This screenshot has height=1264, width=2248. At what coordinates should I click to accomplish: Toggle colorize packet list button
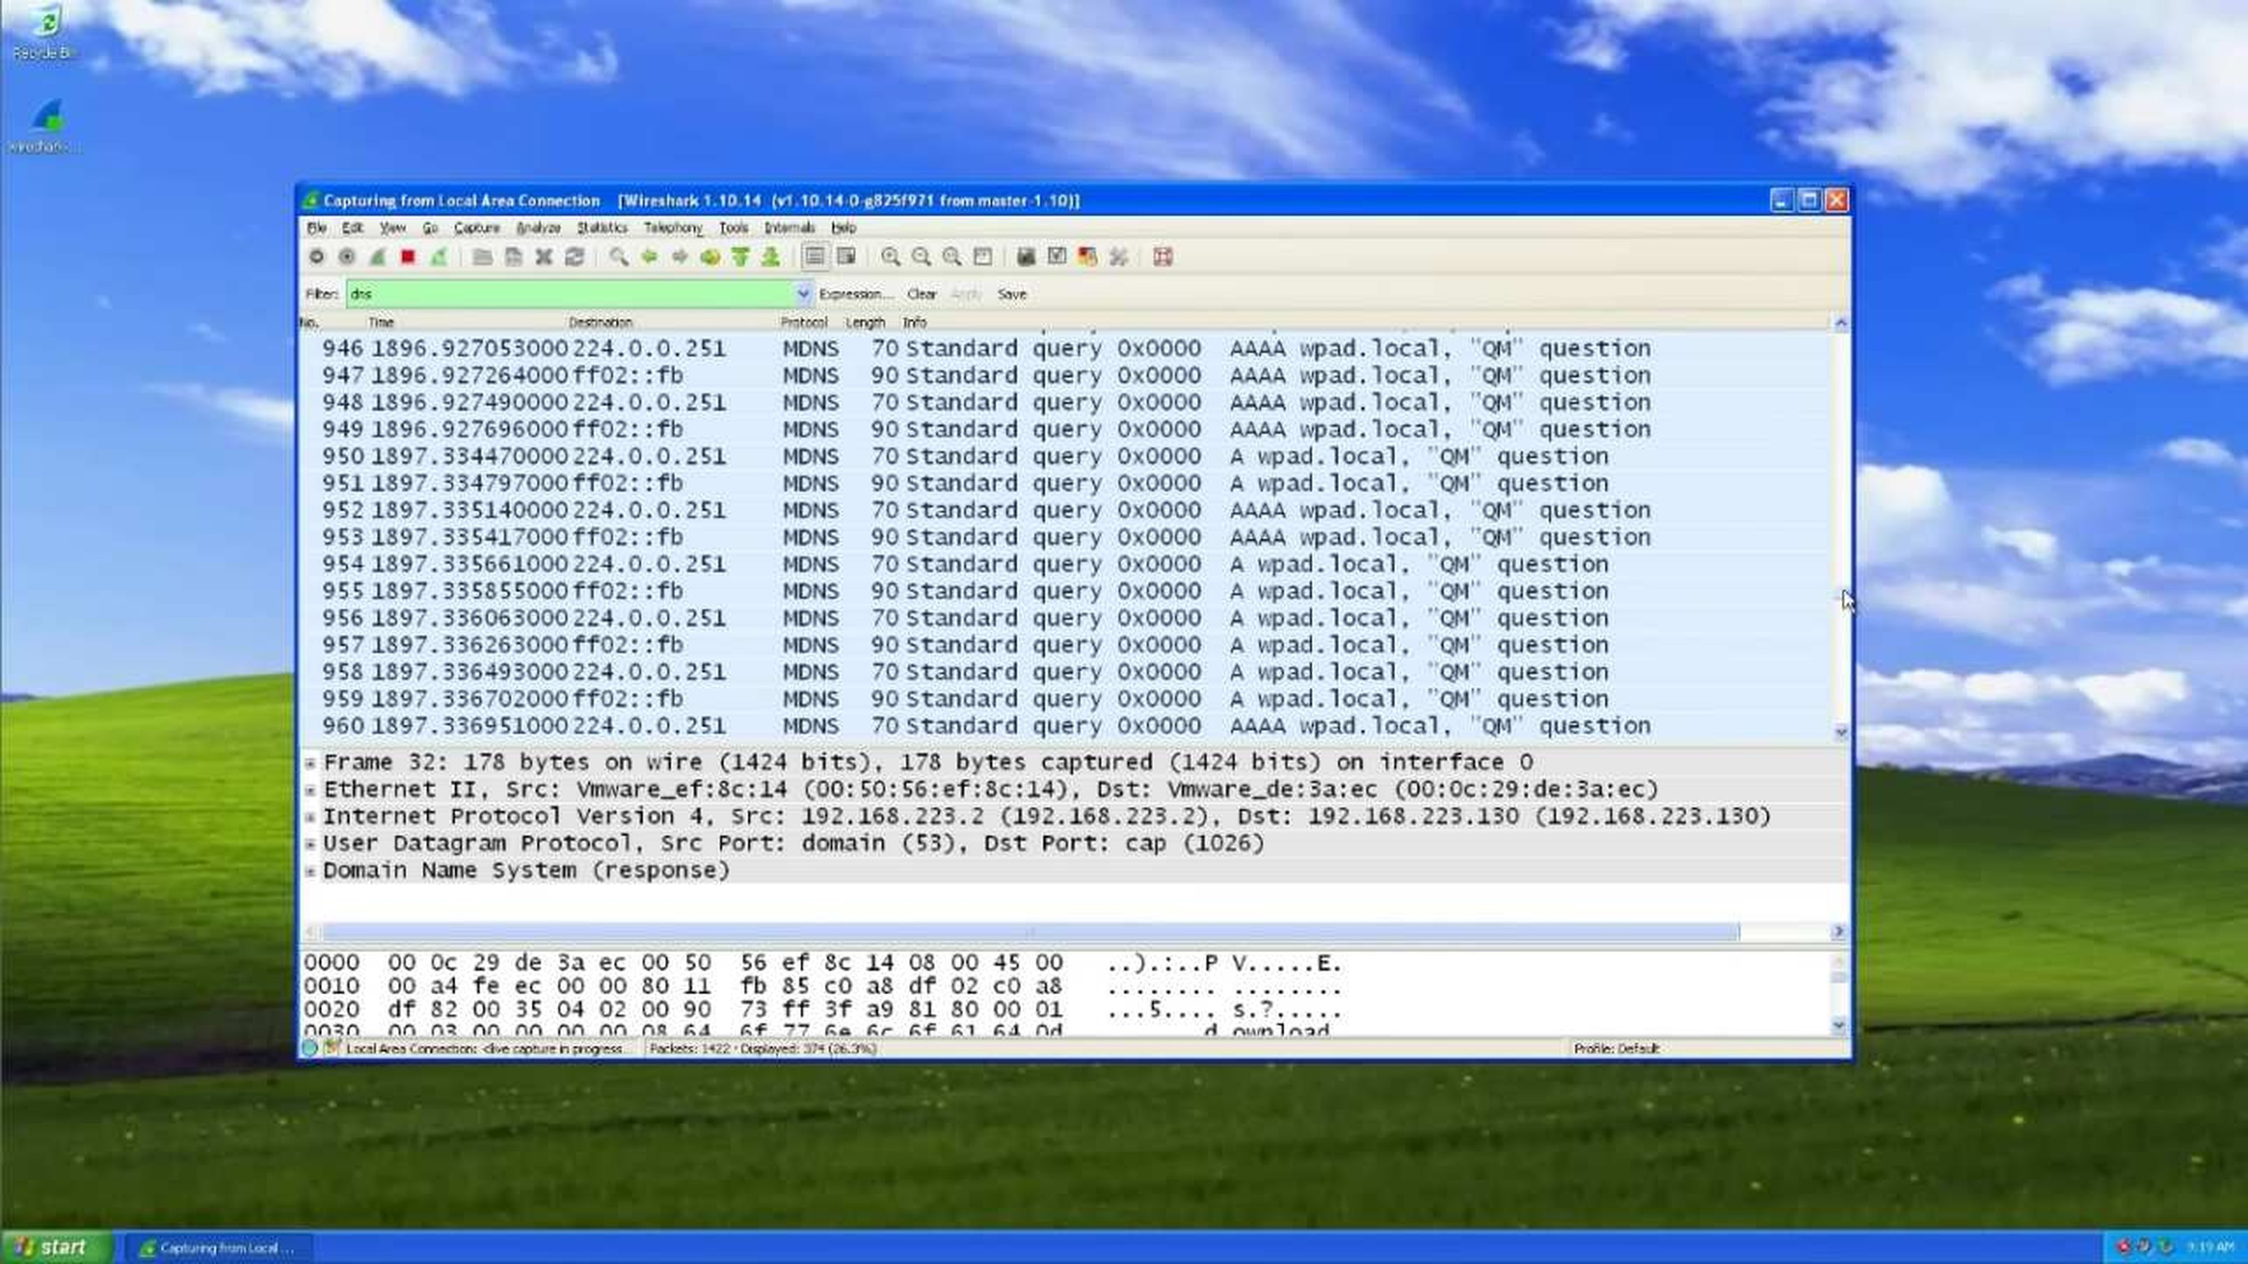(814, 256)
